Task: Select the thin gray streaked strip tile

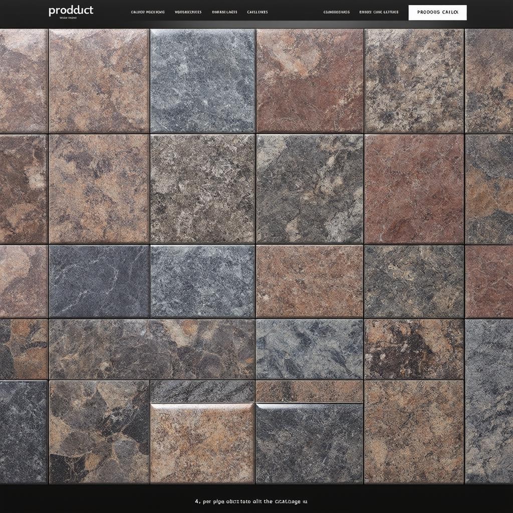Action: click(x=202, y=391)
